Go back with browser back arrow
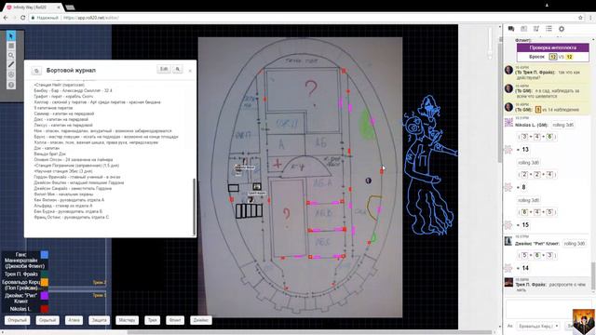The height and width of the screenshot is (335, 596). [x=6, y=18]
